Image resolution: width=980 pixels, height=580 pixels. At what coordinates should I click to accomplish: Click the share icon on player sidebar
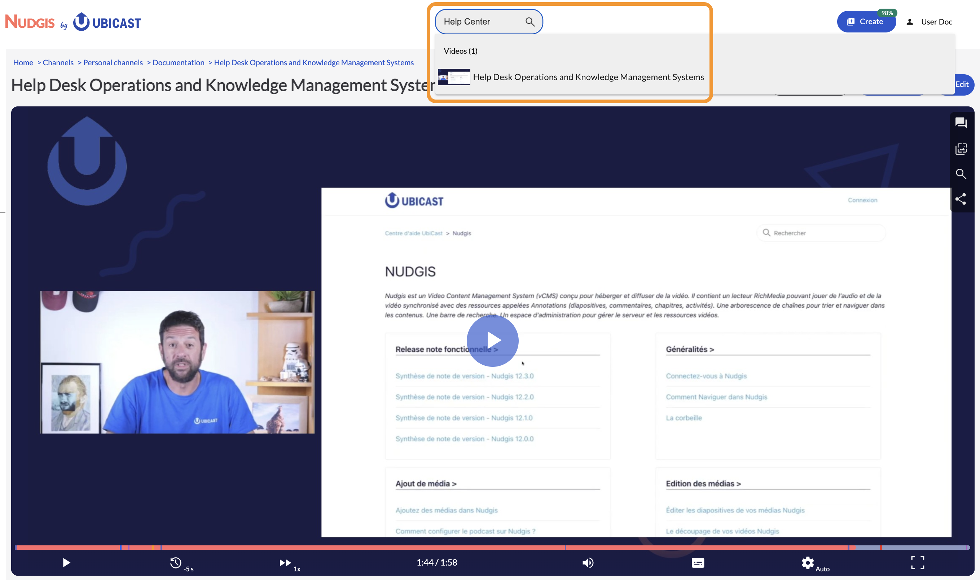[x=961, y=199]
